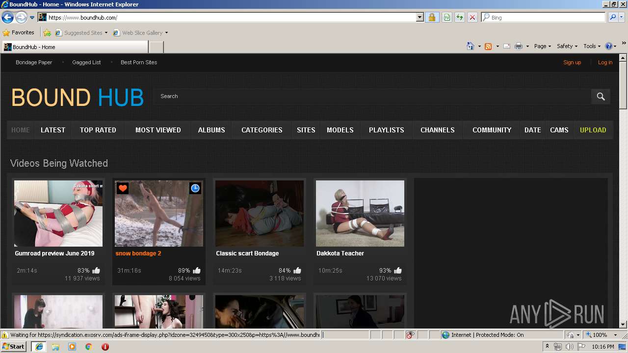Open the CATEGORIES navigation item
628x353 pixels.
click(262, 130)
